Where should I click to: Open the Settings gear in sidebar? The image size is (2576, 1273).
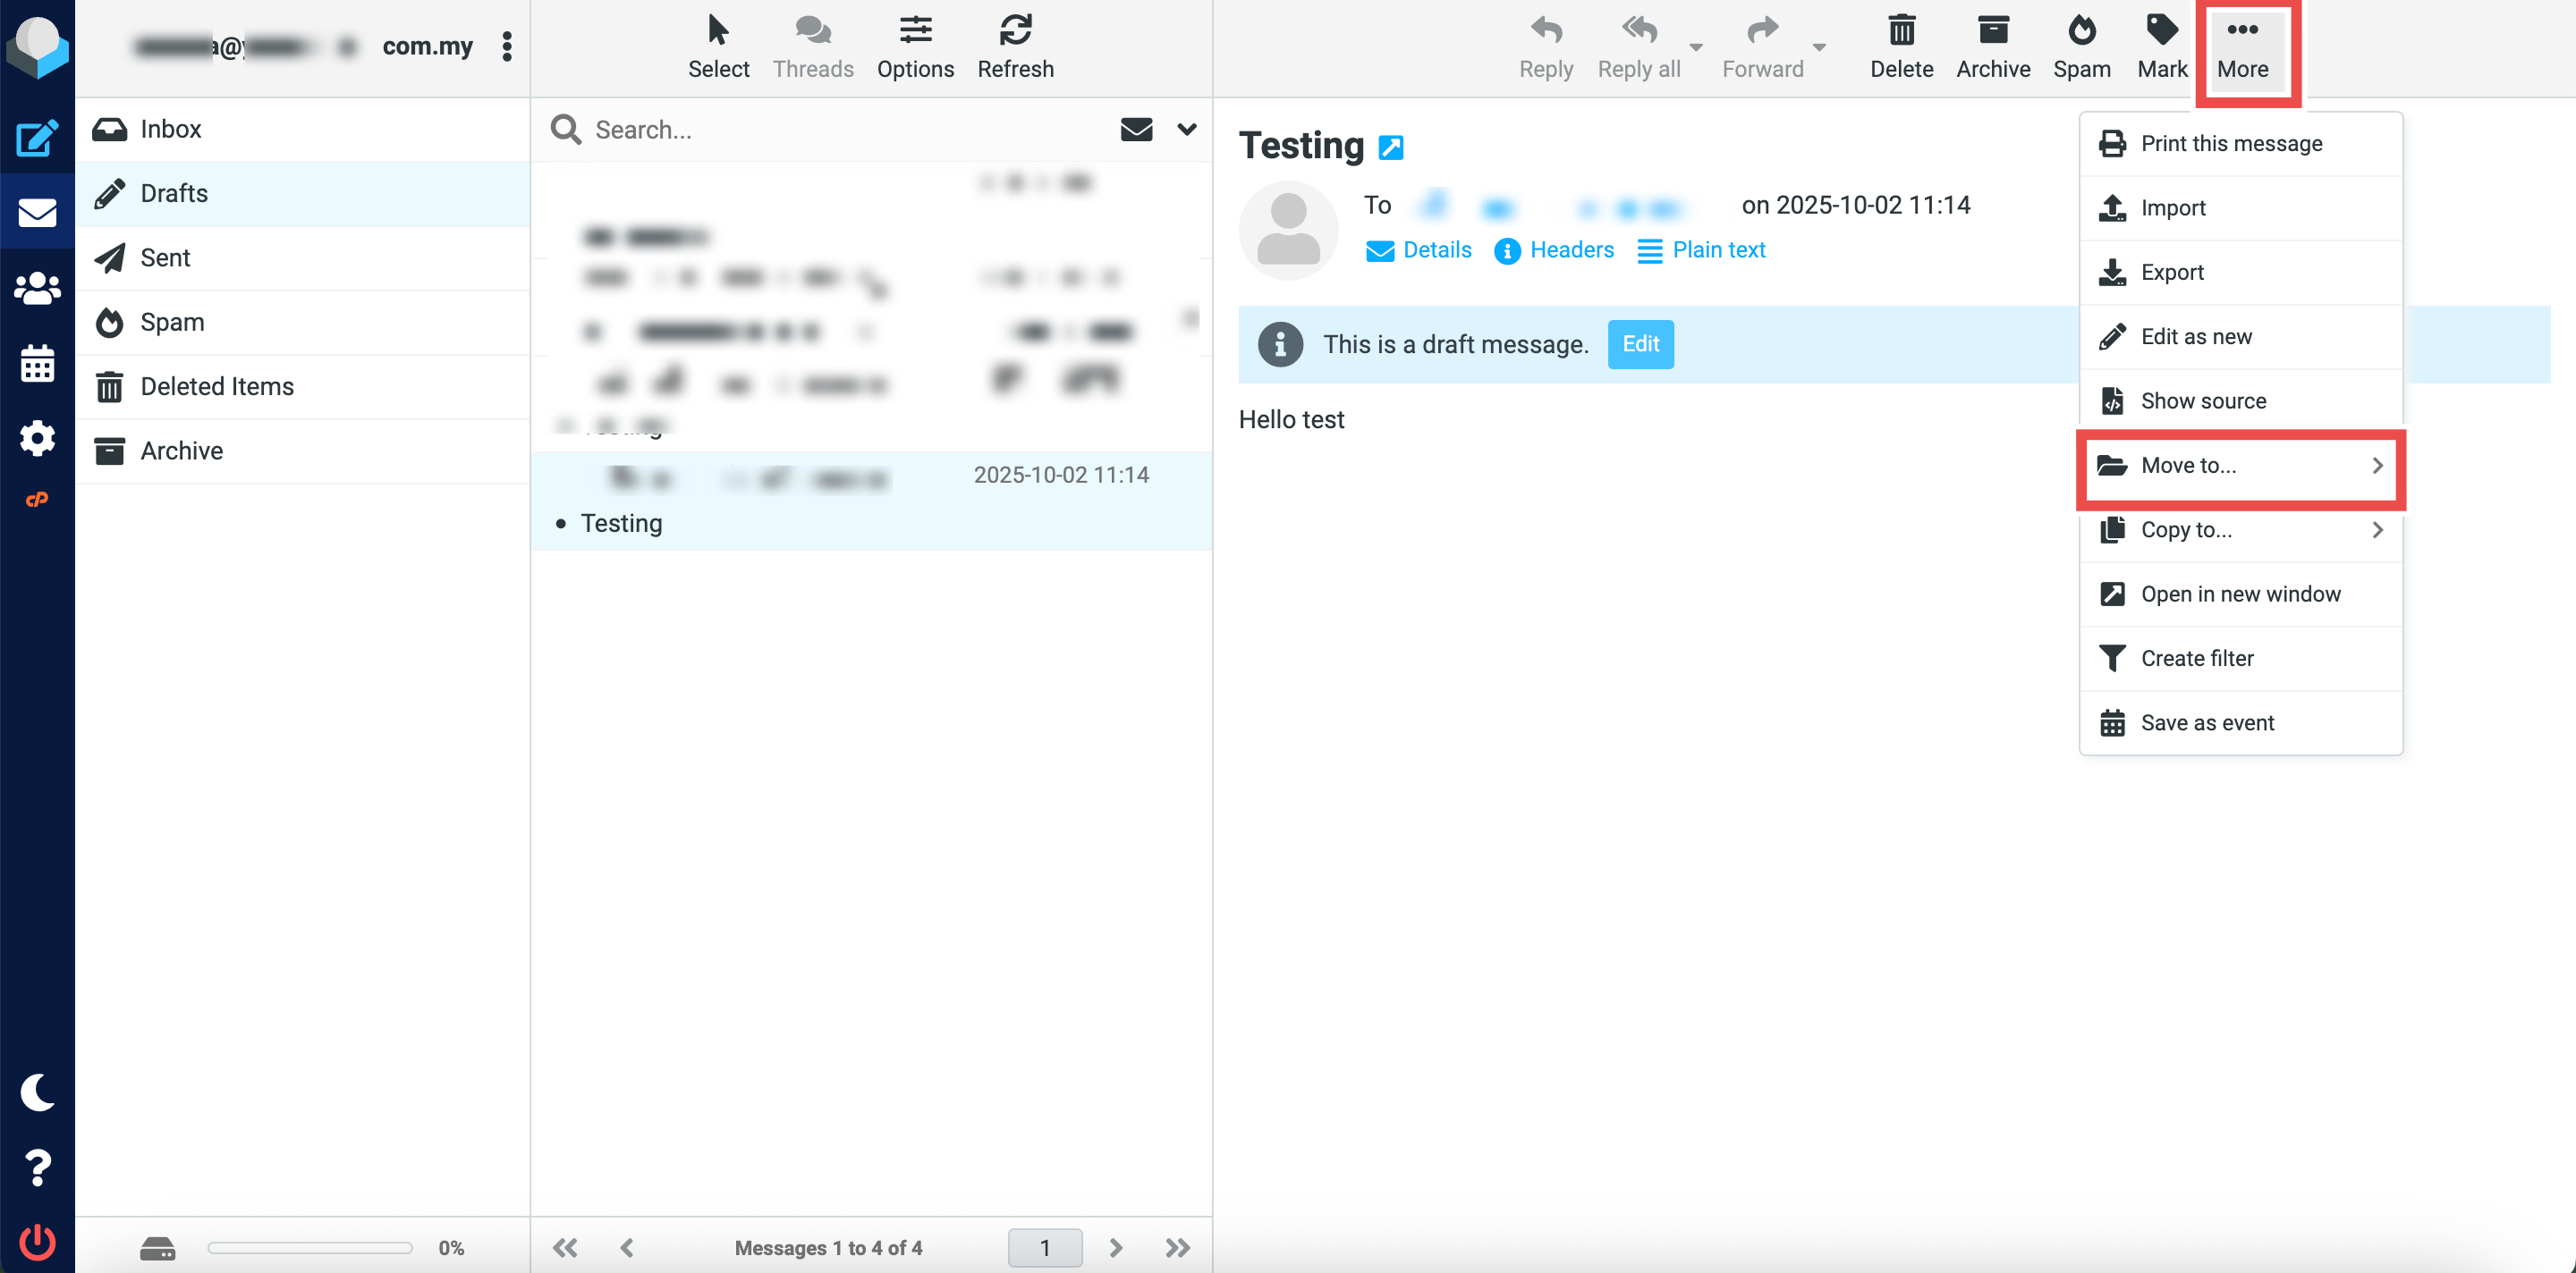coord(37,438)
